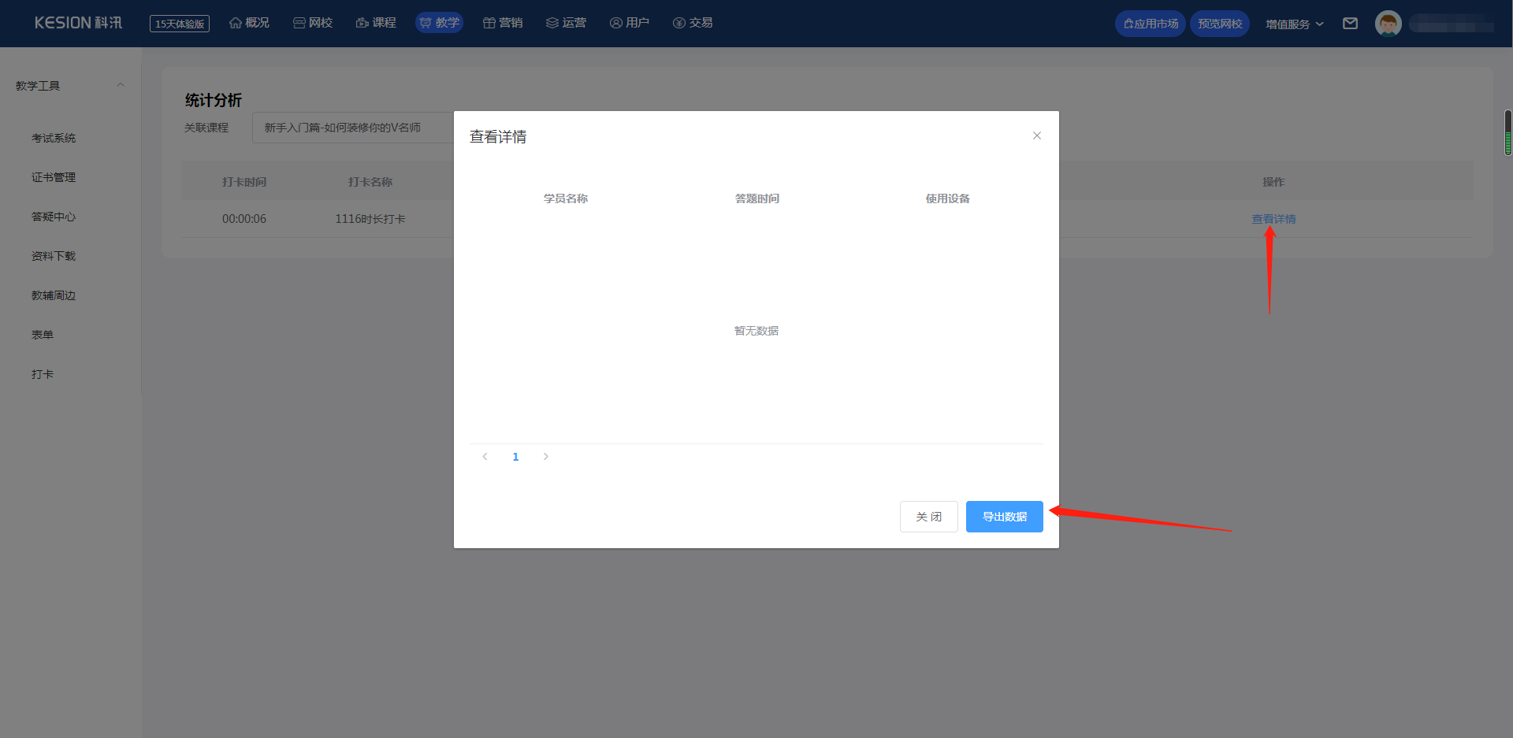Screen dimensions: 1513x738
Task: Open the user avatar profile
Action: pyautogui.click(x=1388, y=24)
